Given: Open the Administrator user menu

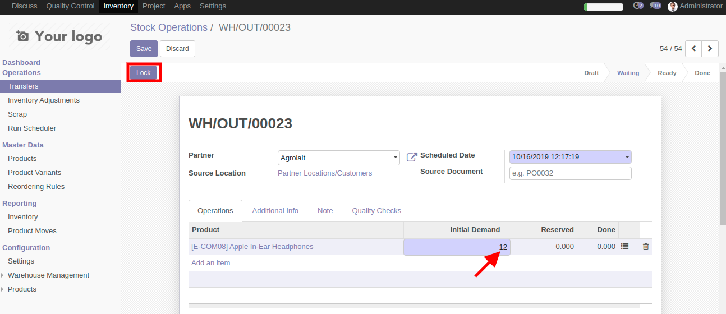Looking at the screenshot, I should coord(695,6).
